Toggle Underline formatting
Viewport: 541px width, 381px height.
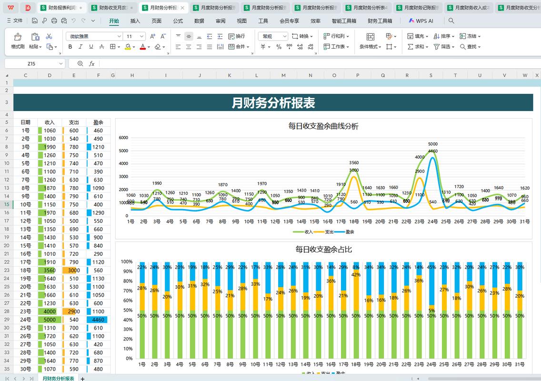click(x=91, y=47)
